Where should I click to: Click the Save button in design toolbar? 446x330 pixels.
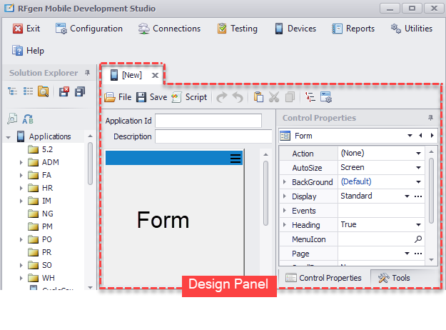tap(151, 97)
